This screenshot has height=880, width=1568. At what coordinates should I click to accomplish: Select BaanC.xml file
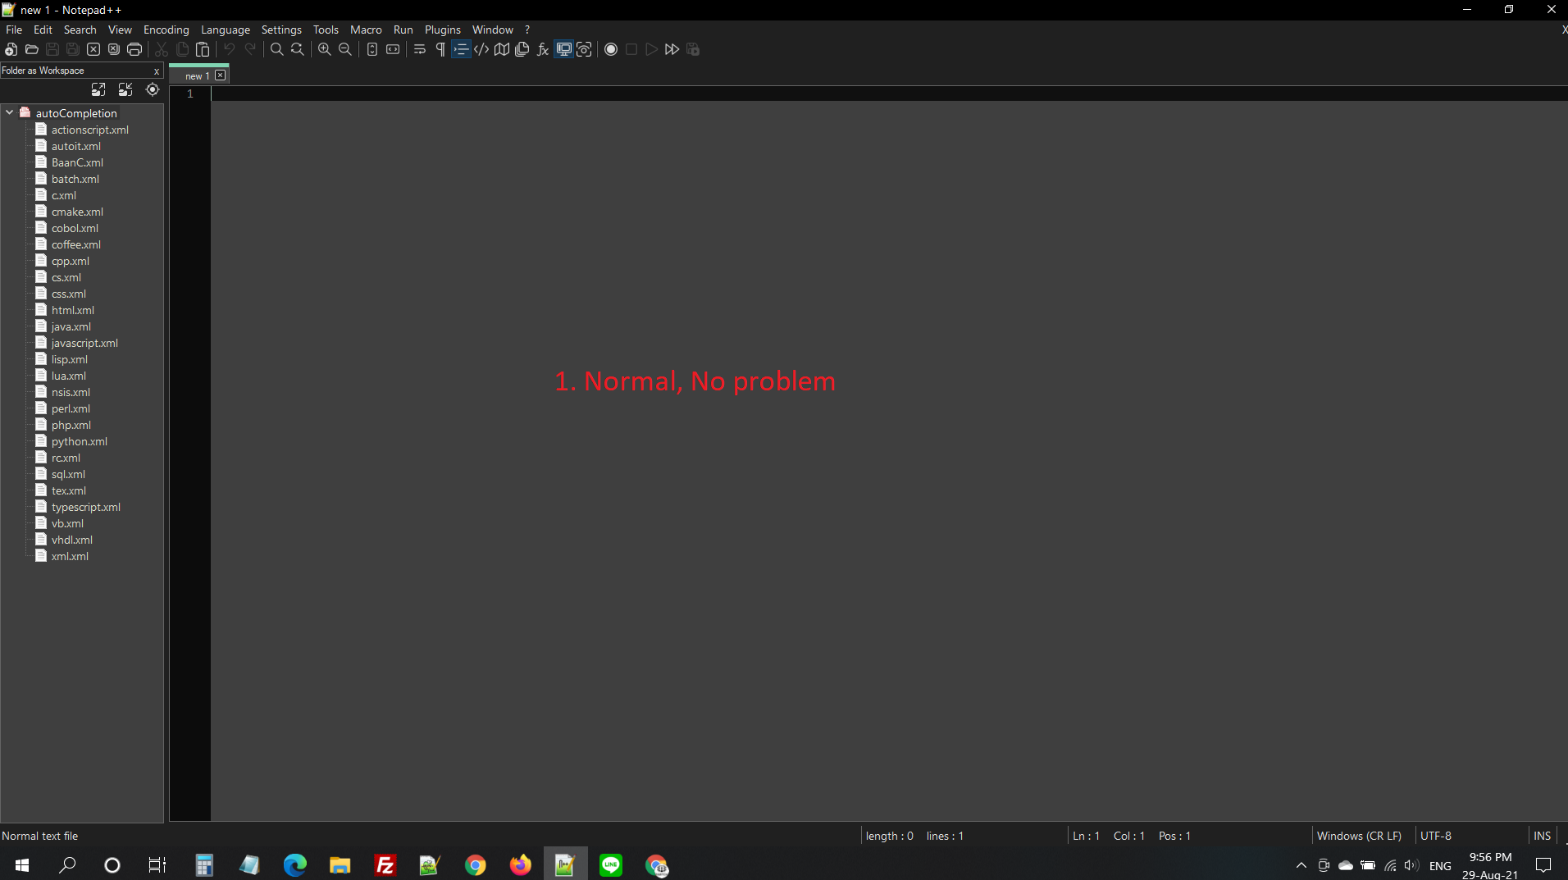pyautogui.click(x=77, y=162)
